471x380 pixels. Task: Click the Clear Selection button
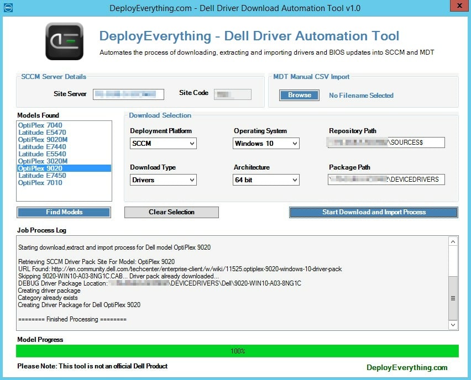pyautogui.click(x=171, y=212)
